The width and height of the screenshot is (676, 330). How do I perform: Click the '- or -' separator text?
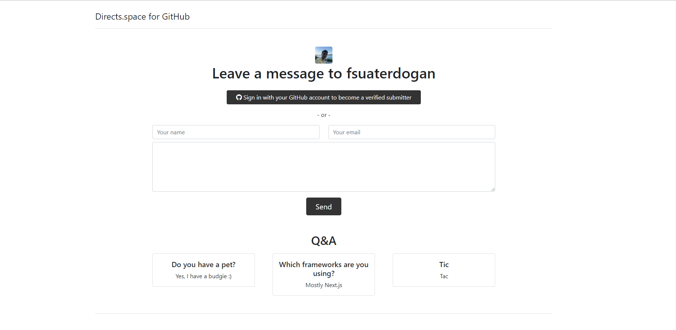tap(324, 115)
